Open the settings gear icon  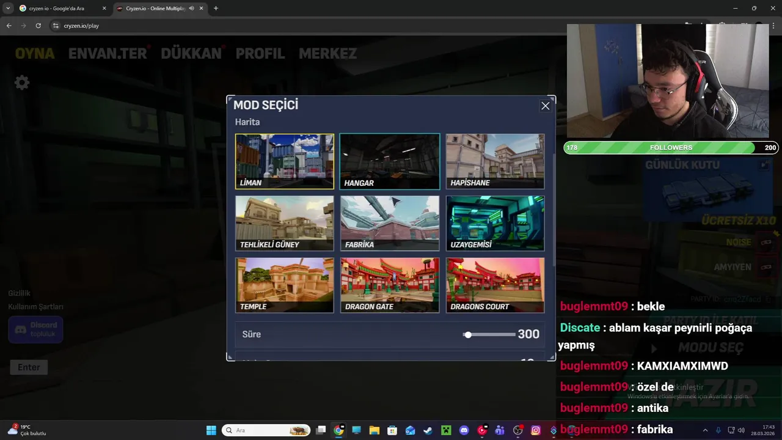click(22, 82)
